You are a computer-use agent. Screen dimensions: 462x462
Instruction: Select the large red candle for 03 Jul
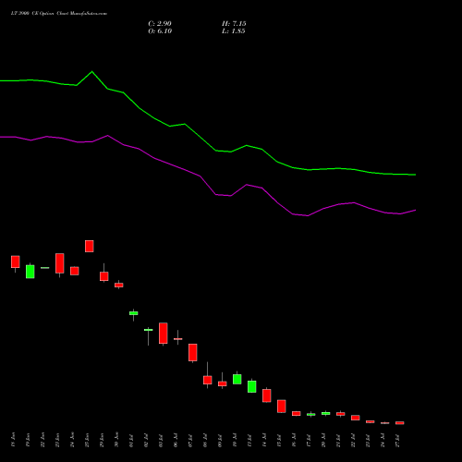pyautogui.click(x=164, y=334)
